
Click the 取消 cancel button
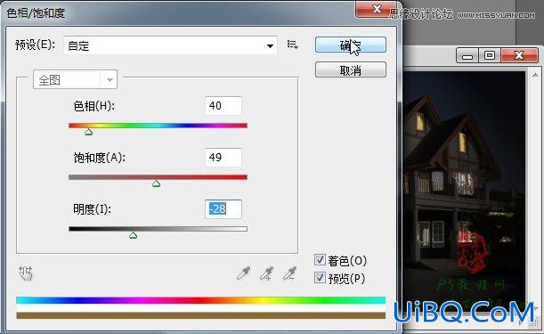click(351, 70)
